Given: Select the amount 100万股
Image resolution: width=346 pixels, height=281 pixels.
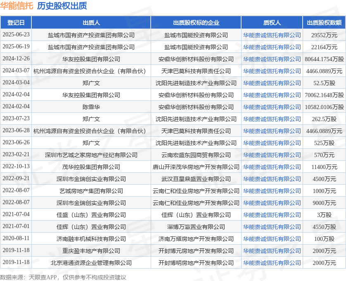Looking at the screenshot, I should coord(324,239).
